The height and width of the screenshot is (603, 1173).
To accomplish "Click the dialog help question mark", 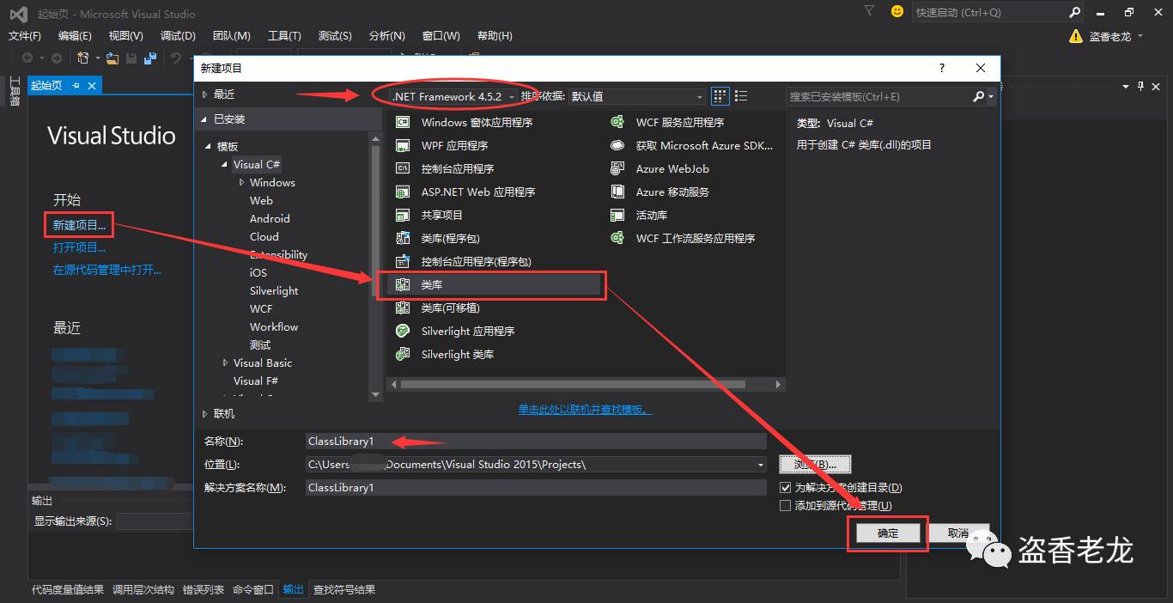I will [941, 68].
